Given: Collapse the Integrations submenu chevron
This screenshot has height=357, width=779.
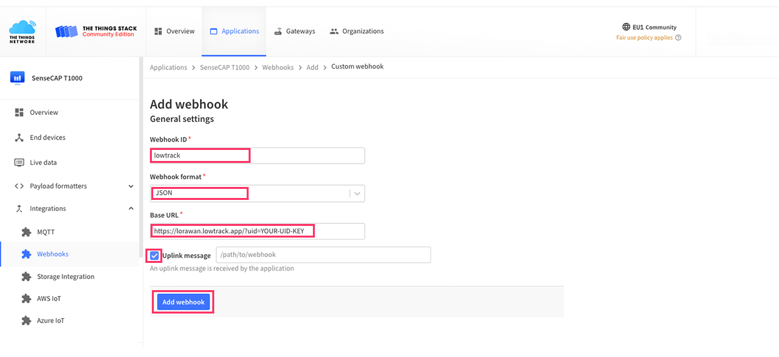Looking at the screenshot, I should (x=131, y=209).
